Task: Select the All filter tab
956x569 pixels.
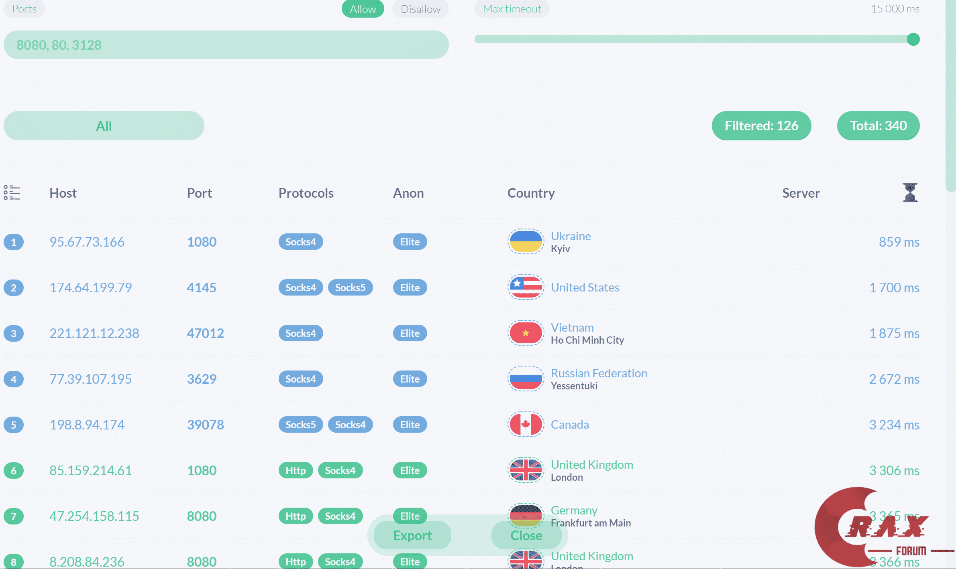Action: click(104, 126)
